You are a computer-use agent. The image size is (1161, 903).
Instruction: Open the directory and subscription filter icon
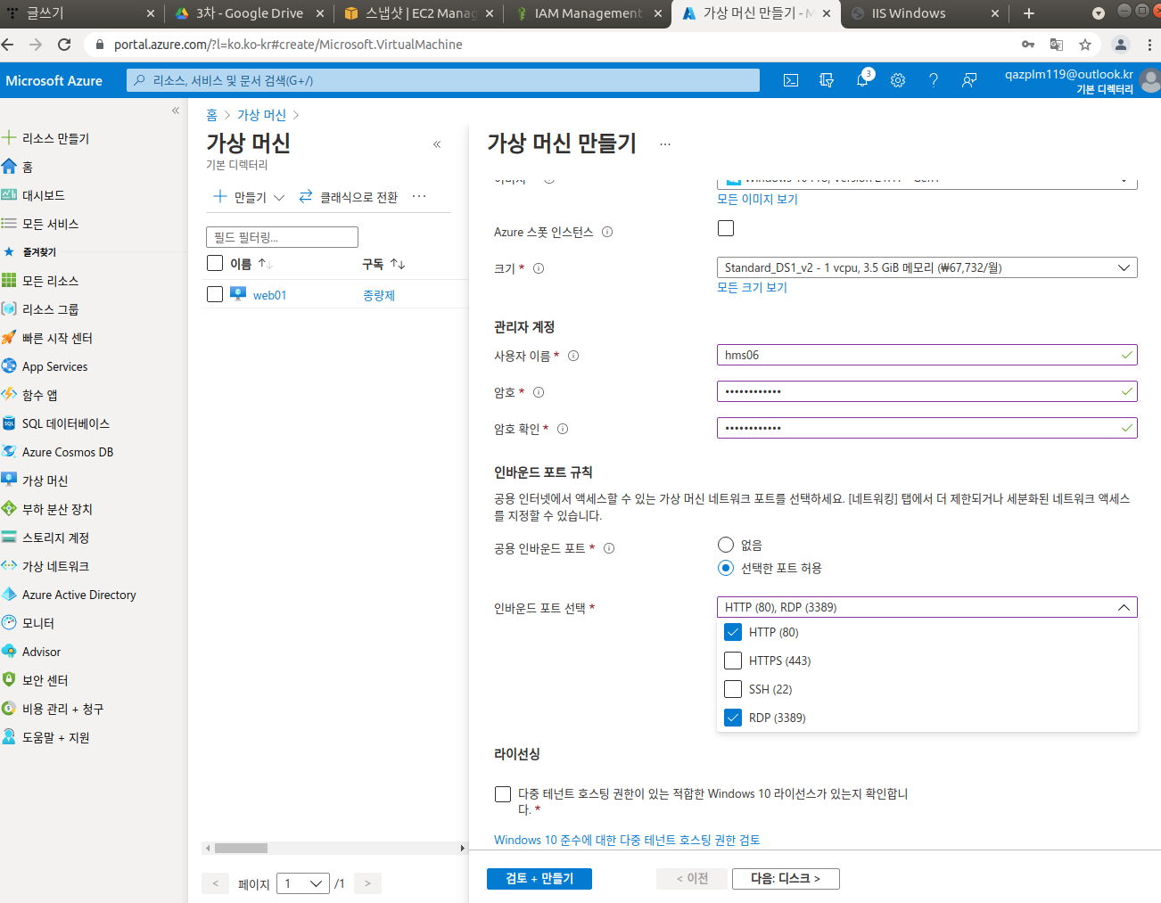click(x=827, y=80)
